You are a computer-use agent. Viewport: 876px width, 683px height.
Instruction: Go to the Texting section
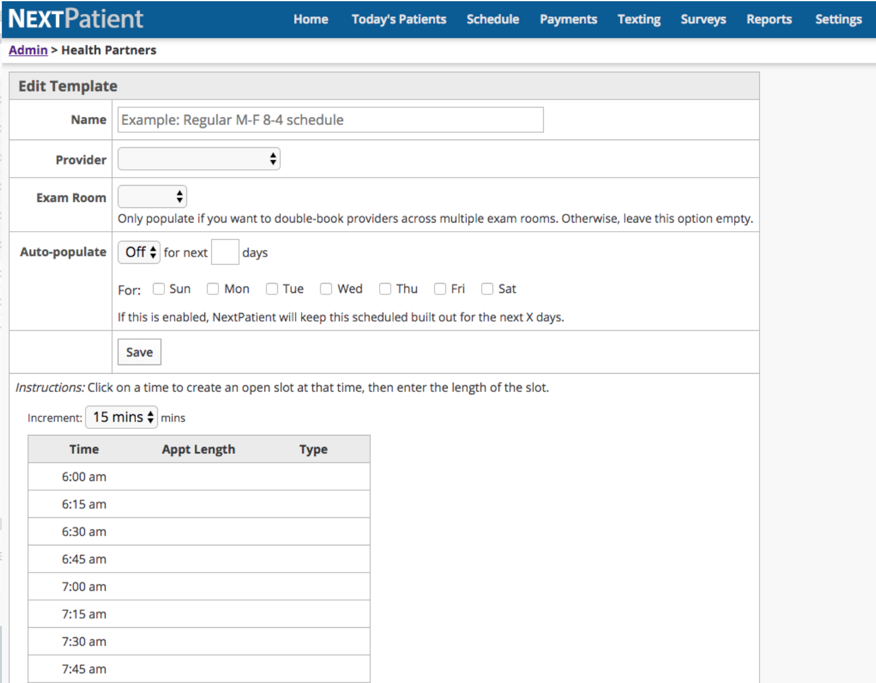639,19
